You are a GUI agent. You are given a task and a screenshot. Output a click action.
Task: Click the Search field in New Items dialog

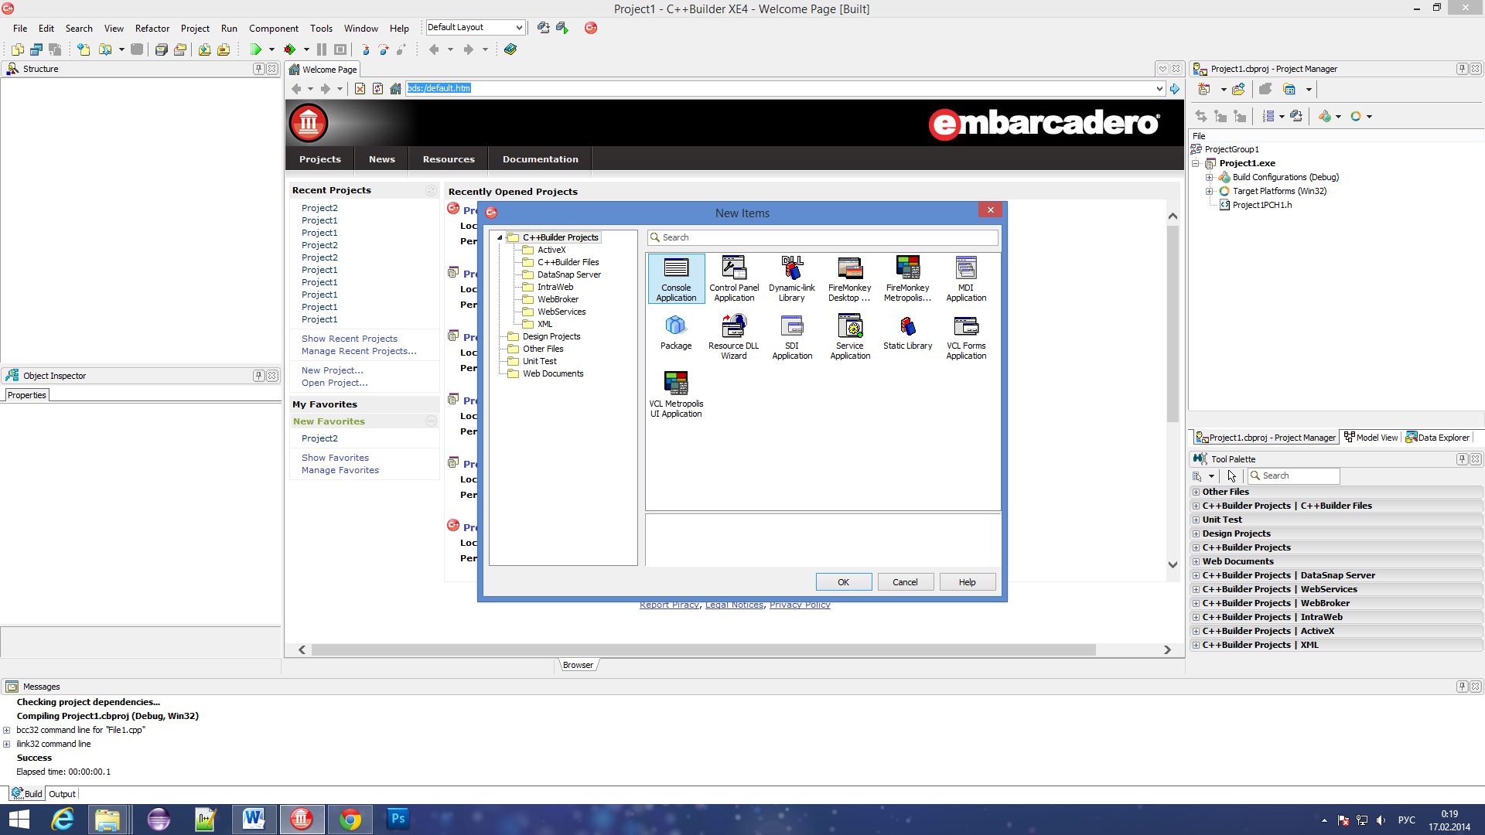click(823, 238)
